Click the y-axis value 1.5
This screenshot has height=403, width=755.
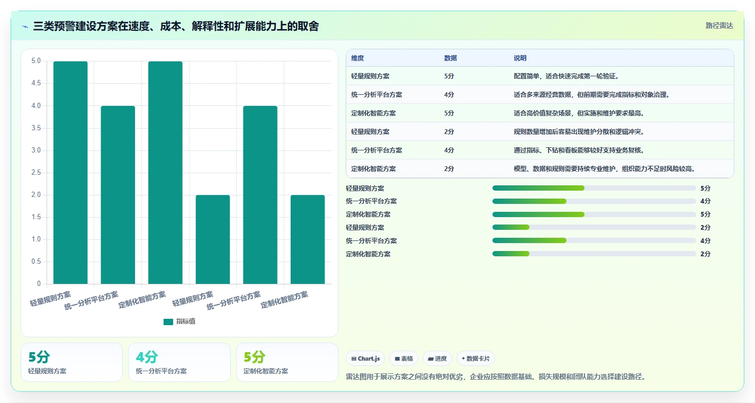pyautogui.click(x=35, y=217)
